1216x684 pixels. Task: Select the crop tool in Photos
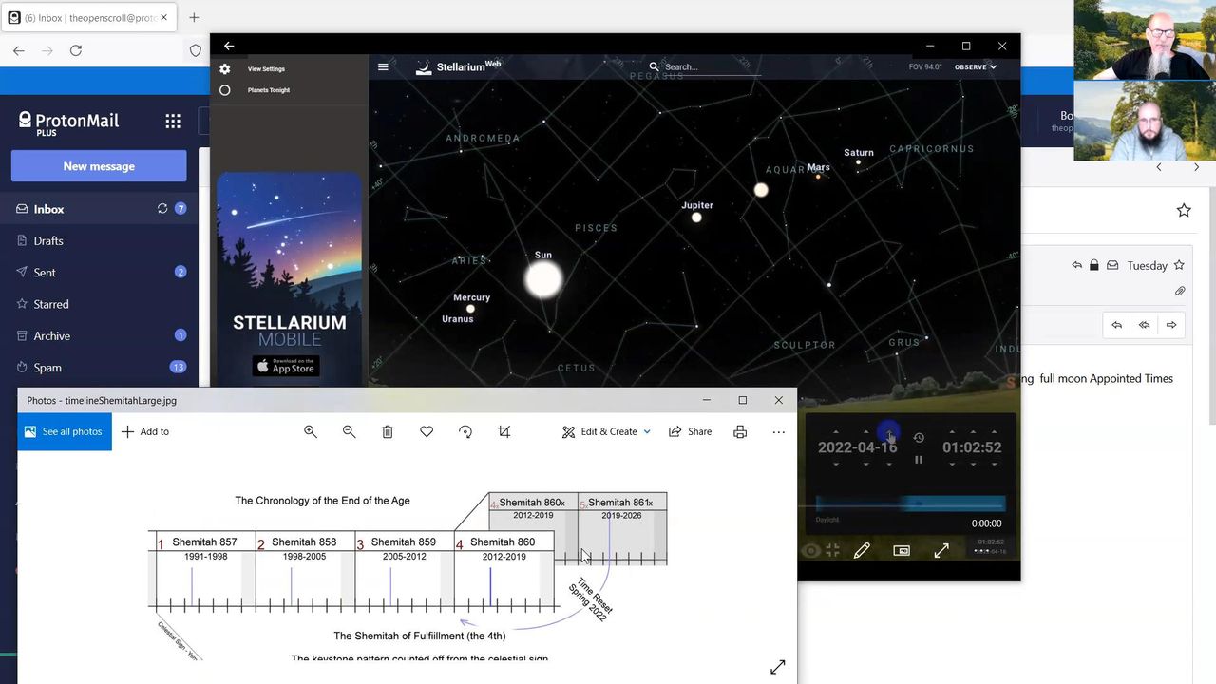pos(504,431)
